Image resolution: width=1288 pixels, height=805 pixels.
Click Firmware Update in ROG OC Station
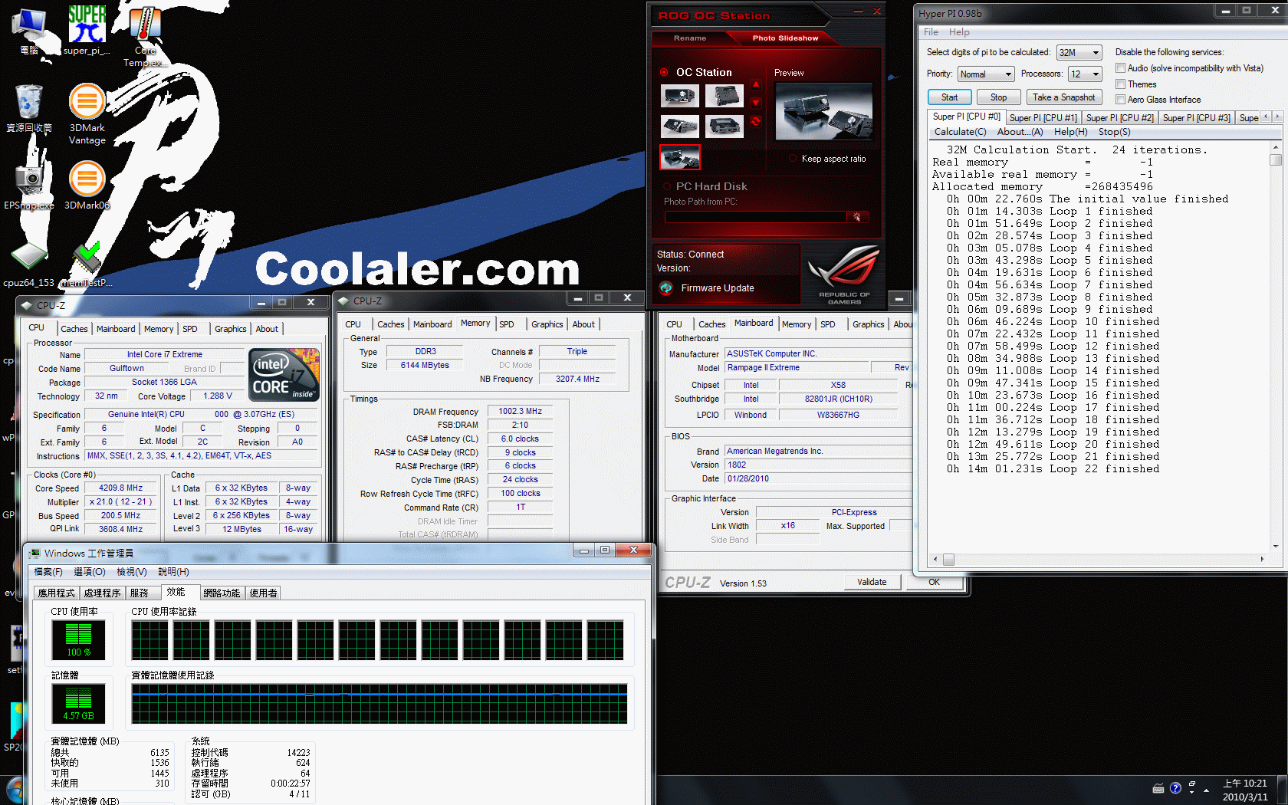[x=718, y=288]
